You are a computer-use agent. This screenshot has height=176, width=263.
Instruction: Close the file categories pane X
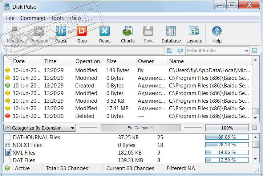(254, 128)
